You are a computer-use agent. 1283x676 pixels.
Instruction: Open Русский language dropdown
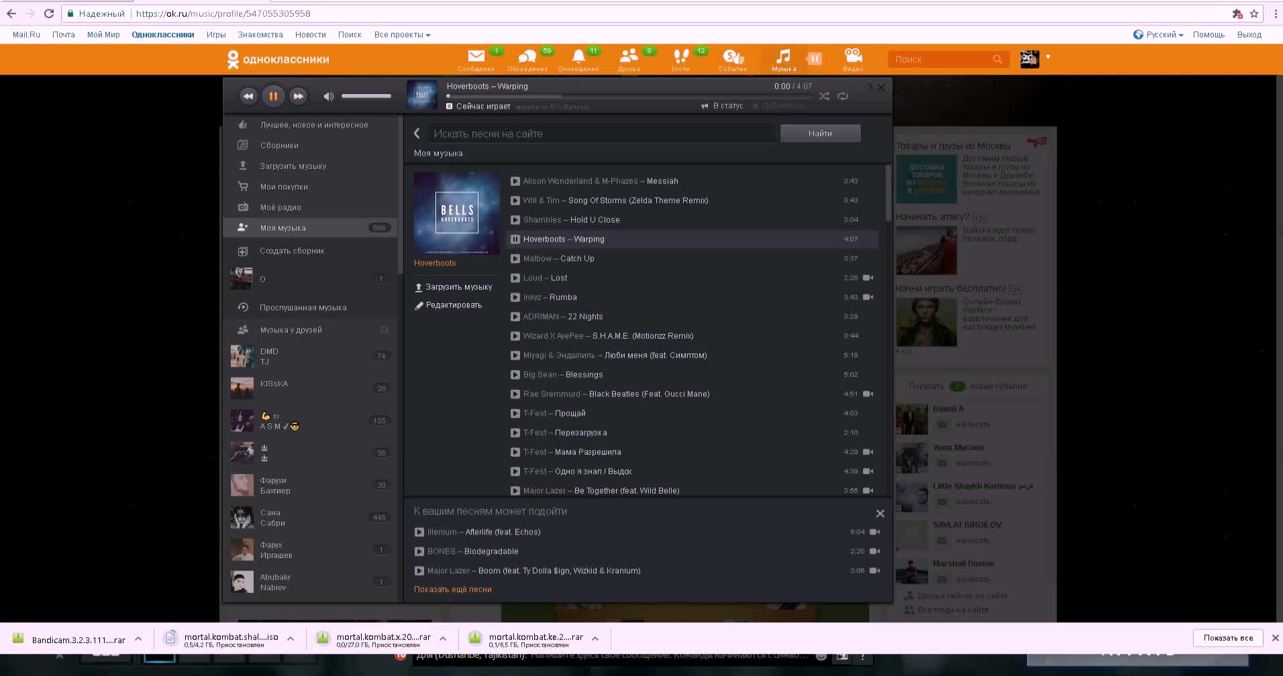click(x=1158, y=35)
